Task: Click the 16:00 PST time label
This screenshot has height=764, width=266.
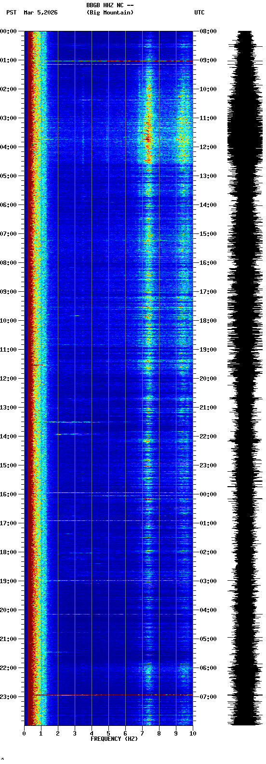Action: [x=9, y=494]
